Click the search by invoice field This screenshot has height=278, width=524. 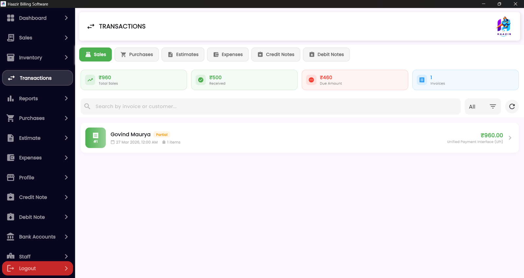[275, 106]
